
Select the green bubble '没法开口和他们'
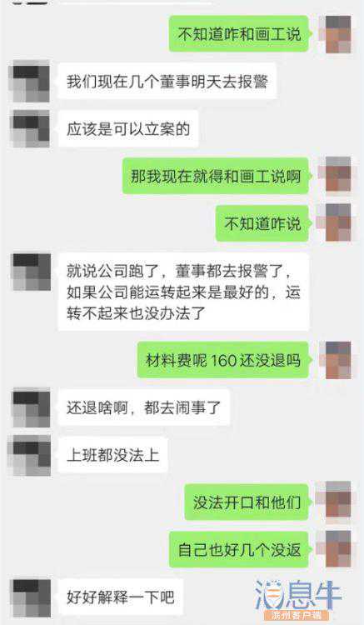[247, 502]
